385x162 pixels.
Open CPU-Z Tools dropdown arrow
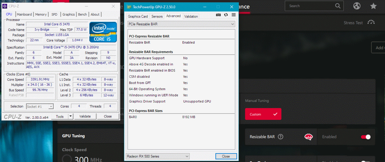(x=70, y=116)
